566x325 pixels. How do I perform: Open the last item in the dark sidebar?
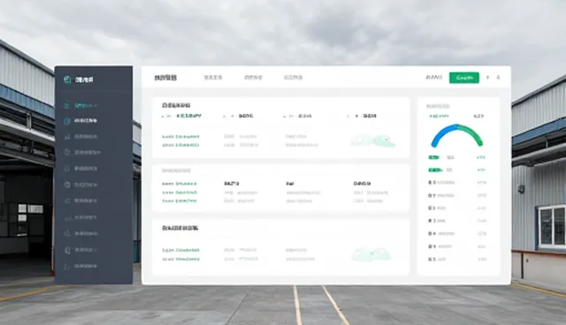click(81, 266)
